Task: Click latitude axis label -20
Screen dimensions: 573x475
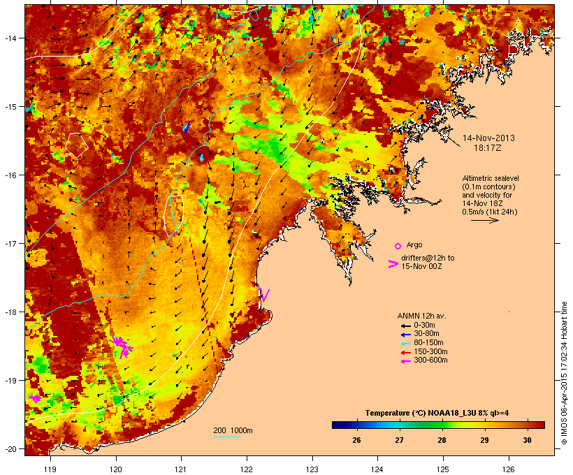Action: click(10, 449)
